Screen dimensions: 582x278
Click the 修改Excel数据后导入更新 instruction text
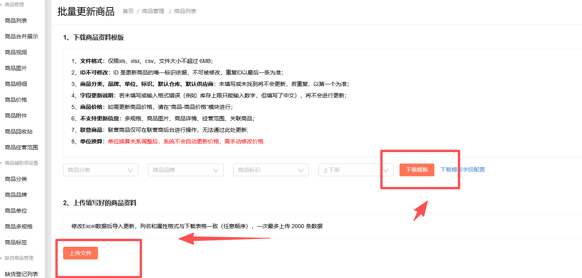point(197,227)
